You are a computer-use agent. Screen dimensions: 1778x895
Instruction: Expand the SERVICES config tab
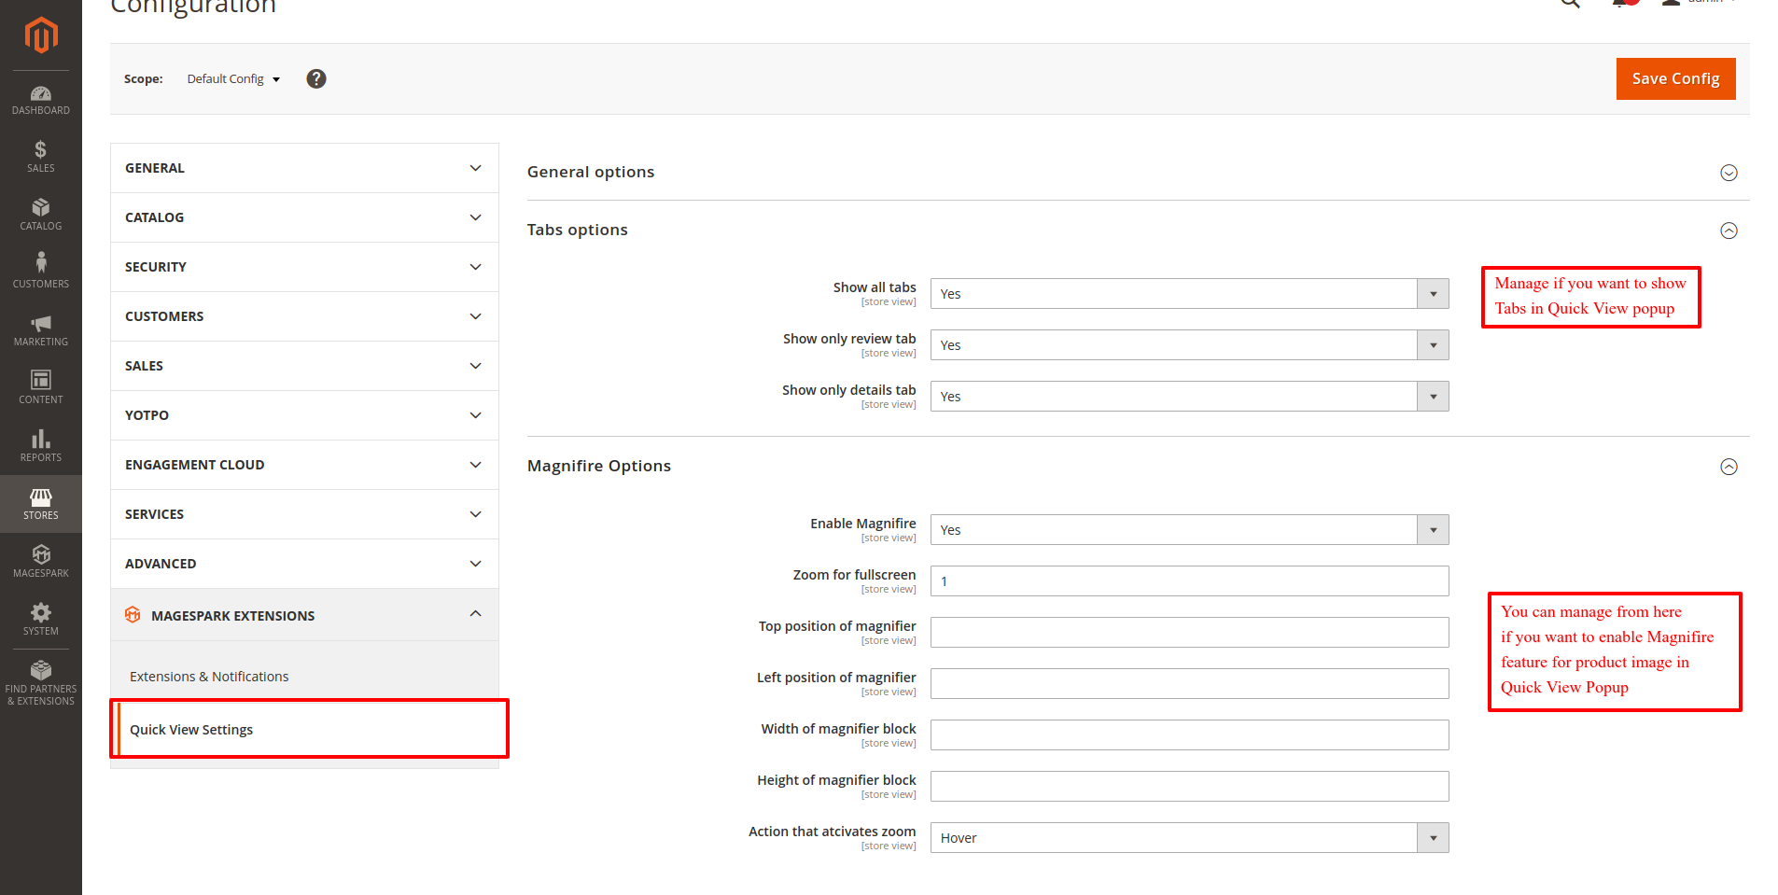coord(304,514)
